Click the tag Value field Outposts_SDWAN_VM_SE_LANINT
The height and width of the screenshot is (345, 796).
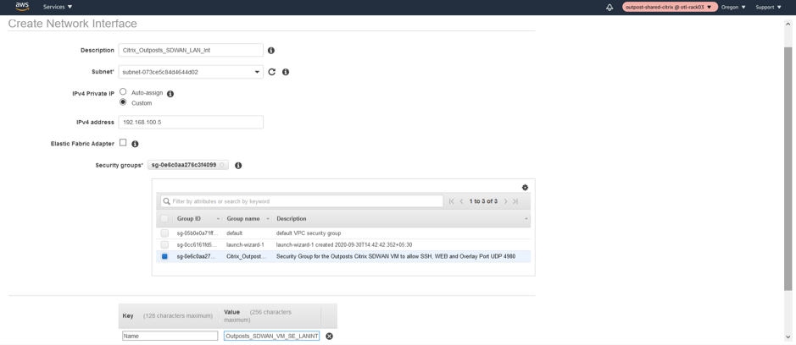(x=271, y=336)
